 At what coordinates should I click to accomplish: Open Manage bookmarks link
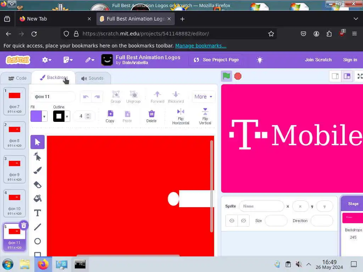201,46
